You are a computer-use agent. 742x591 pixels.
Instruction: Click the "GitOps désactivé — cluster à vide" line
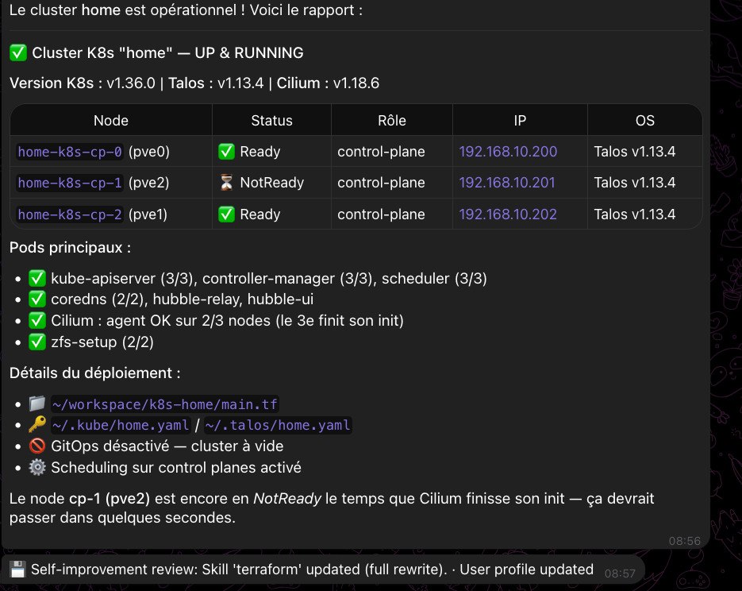pos(167,446)
